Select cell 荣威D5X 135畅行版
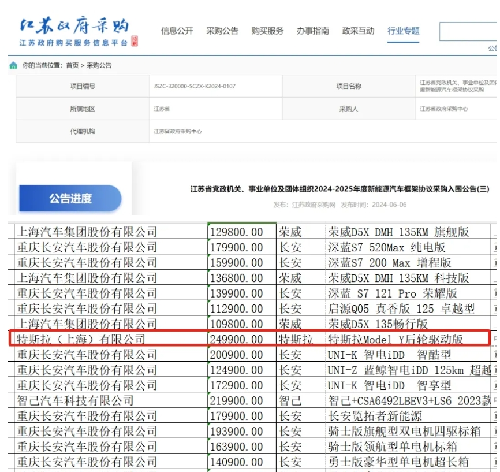Image resolution: width=500 pixels, height=472 pixels. tap(408, 324)
